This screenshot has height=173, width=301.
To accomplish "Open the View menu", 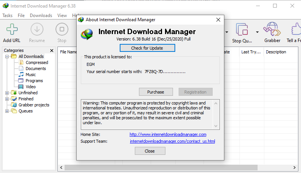I will click(x=62, y=16).
